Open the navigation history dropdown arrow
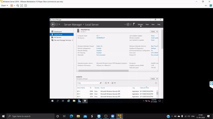This screenshot has height=119, width=213. pyautogui.click(x=60, y=24)
